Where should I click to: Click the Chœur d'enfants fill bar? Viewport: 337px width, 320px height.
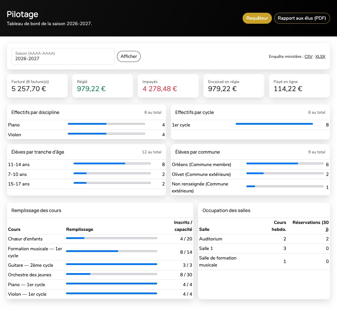[x=111, y=238]
